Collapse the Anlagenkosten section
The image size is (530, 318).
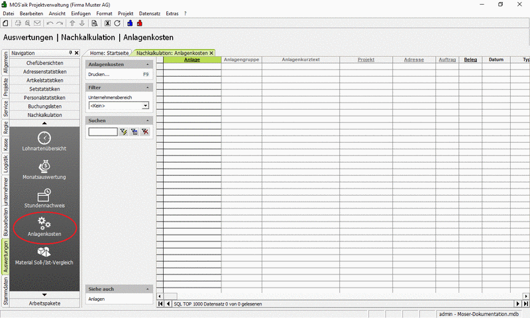pyautogui.click(x=147, y=64)
